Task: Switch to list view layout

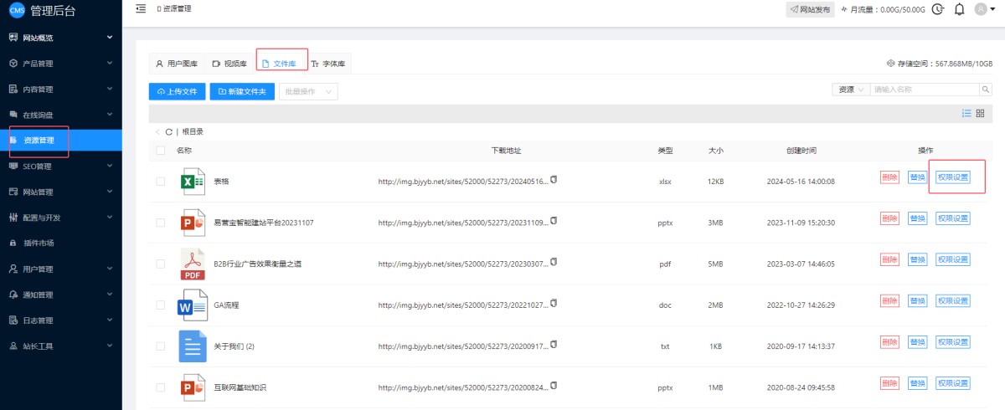Action: pyautogui.click(x=966, y=113)
